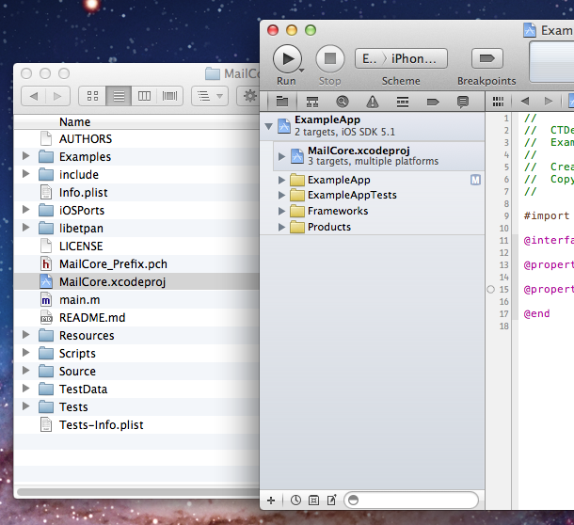Viewport: 574px width, 525px height.
Task: Click the navigator filter search field
Action: tap(411, 501)
